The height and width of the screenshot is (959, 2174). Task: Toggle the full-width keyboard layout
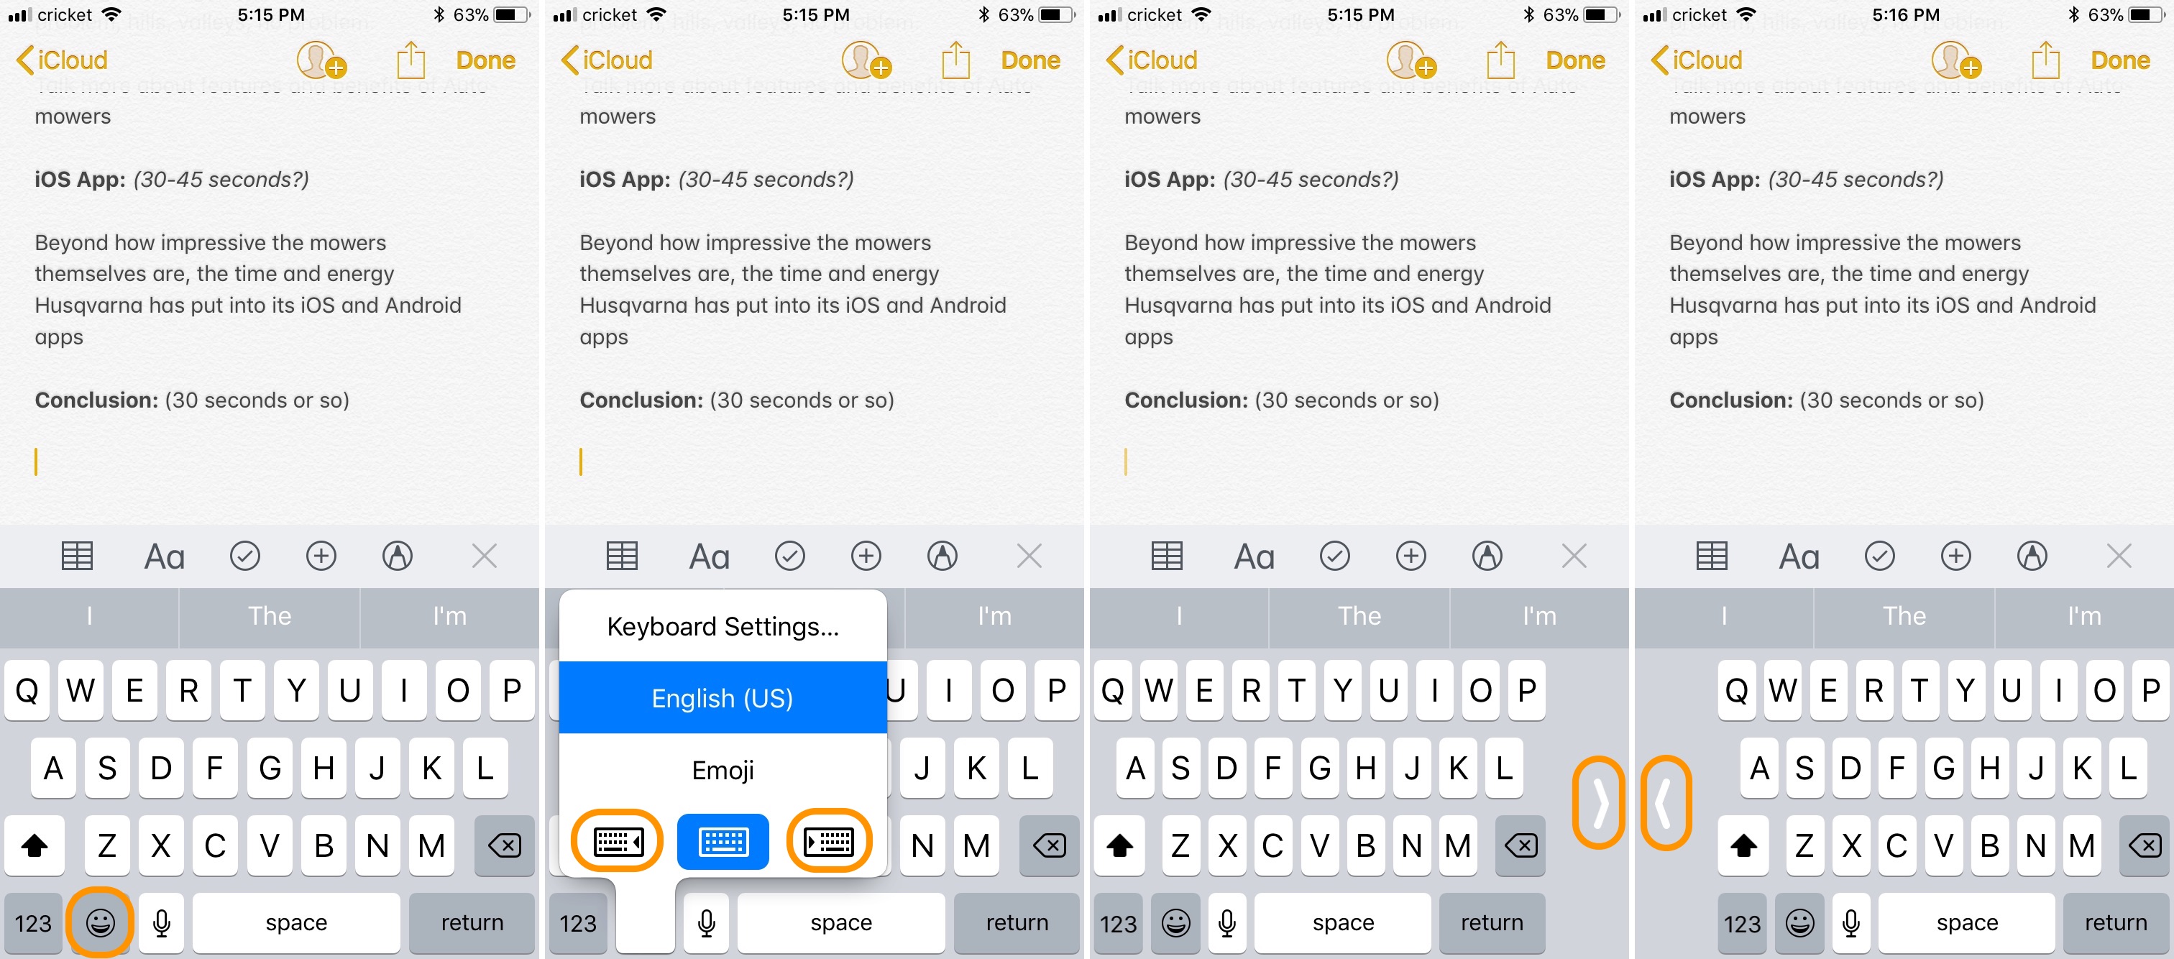(x=725, y=840)
